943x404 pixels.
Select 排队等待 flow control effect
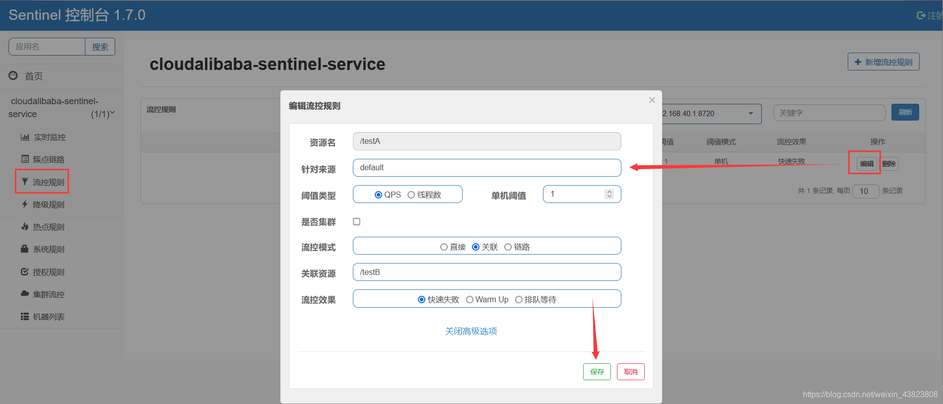pyautogui.click(x=519, y=299)
